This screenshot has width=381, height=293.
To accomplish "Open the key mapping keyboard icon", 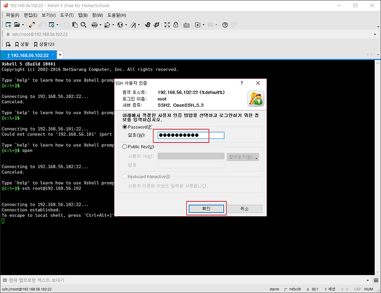I will pyautogui.click(x=186, y=25).
